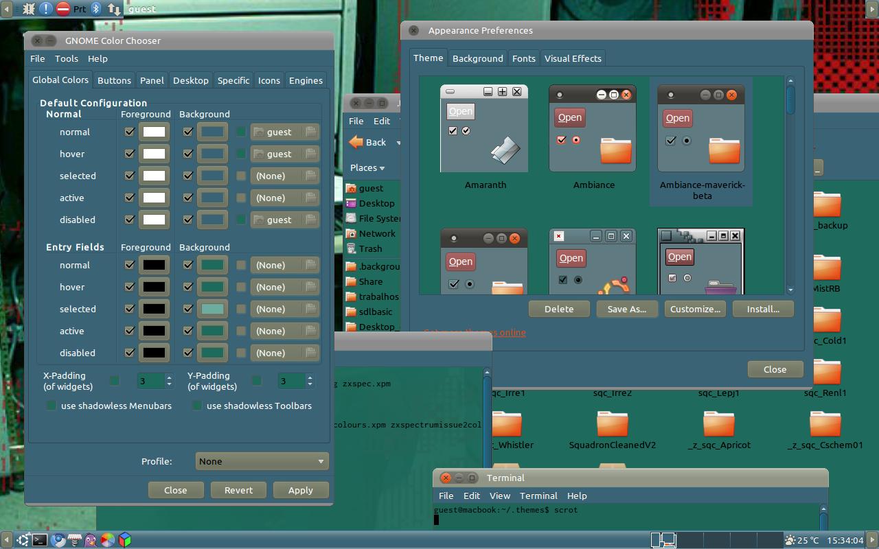
Task: Click the weather 25 °C applet
Action: click(x=801, y=540)
